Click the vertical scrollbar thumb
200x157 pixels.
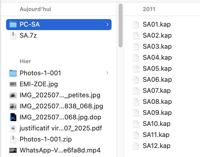tap(121, 26)
